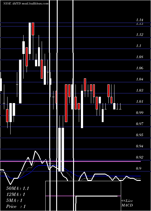Click the 1.01 price axis label
Screen dimensions: 151x211
click(x=140, y=101)
